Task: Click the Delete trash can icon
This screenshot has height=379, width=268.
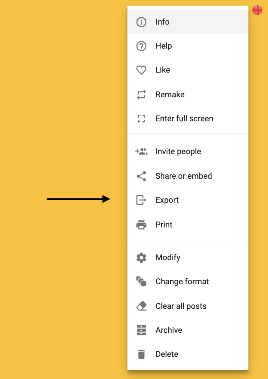Action: pyautogui.click(x=141, y=354)
